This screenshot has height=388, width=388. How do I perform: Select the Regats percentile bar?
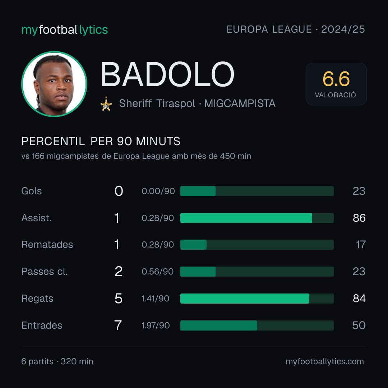[x=257, y=299]
